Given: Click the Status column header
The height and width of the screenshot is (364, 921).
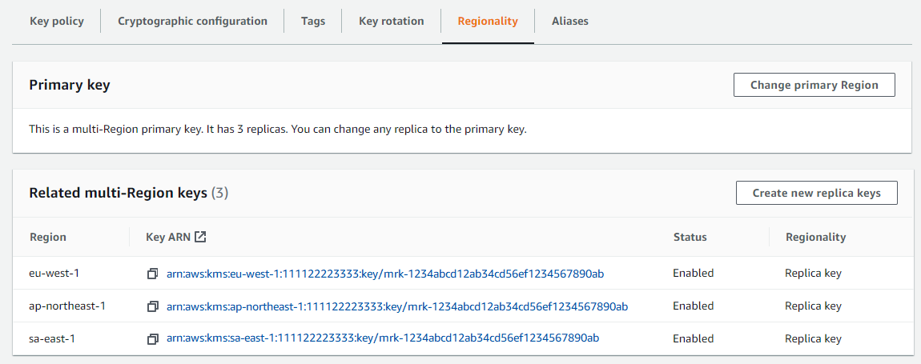Looking at the screenshot, I should point(690,237).
